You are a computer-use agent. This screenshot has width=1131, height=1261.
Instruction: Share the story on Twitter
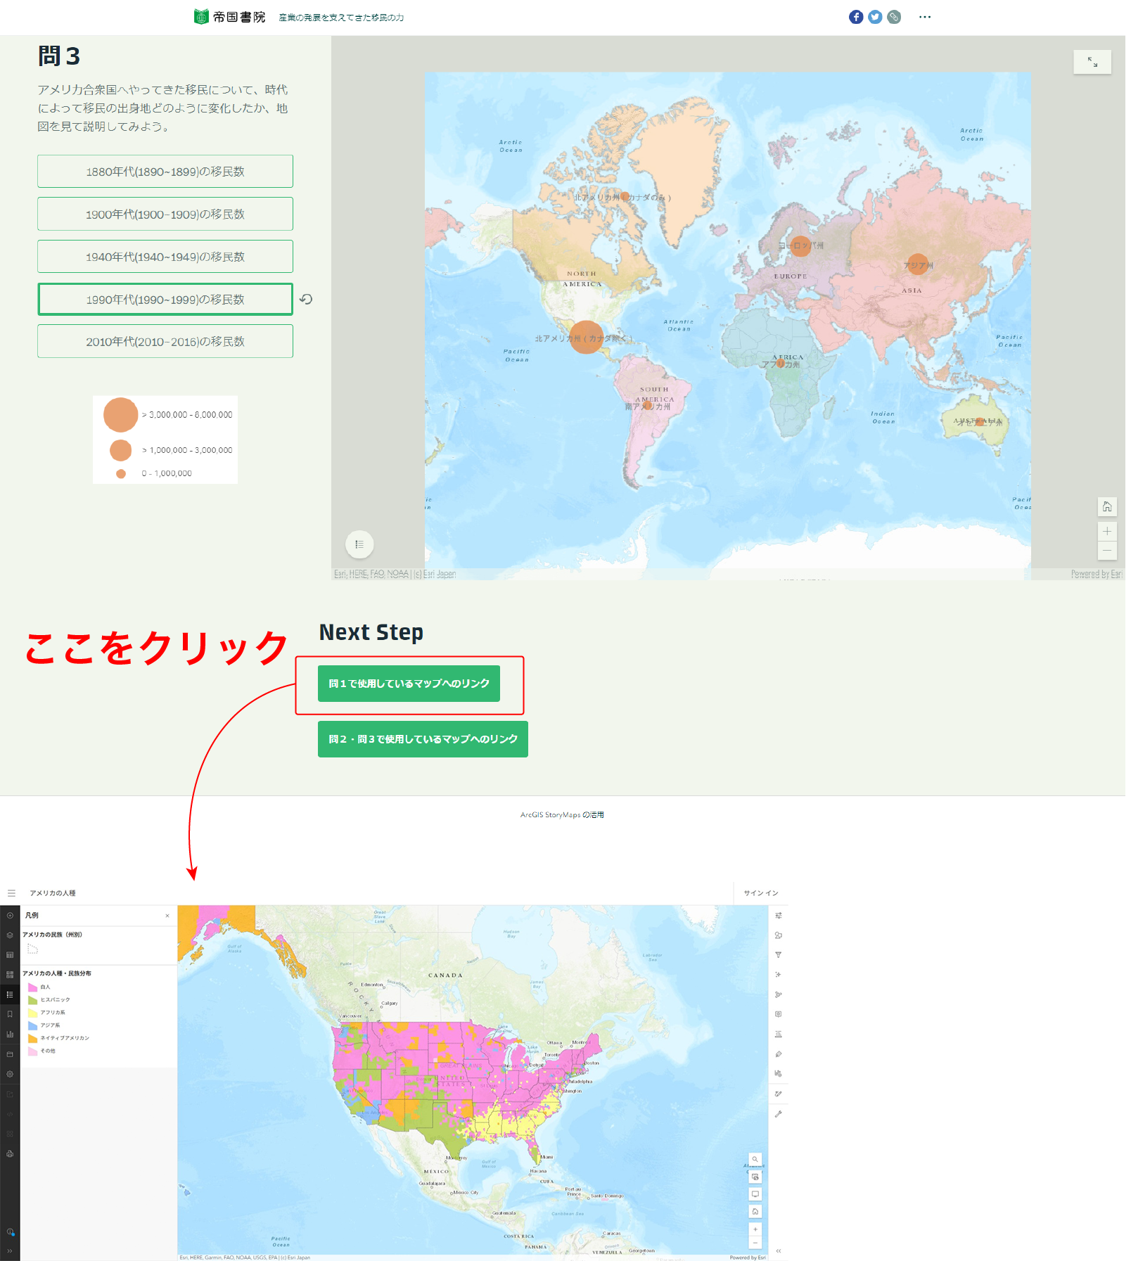(x=874, y=17)
